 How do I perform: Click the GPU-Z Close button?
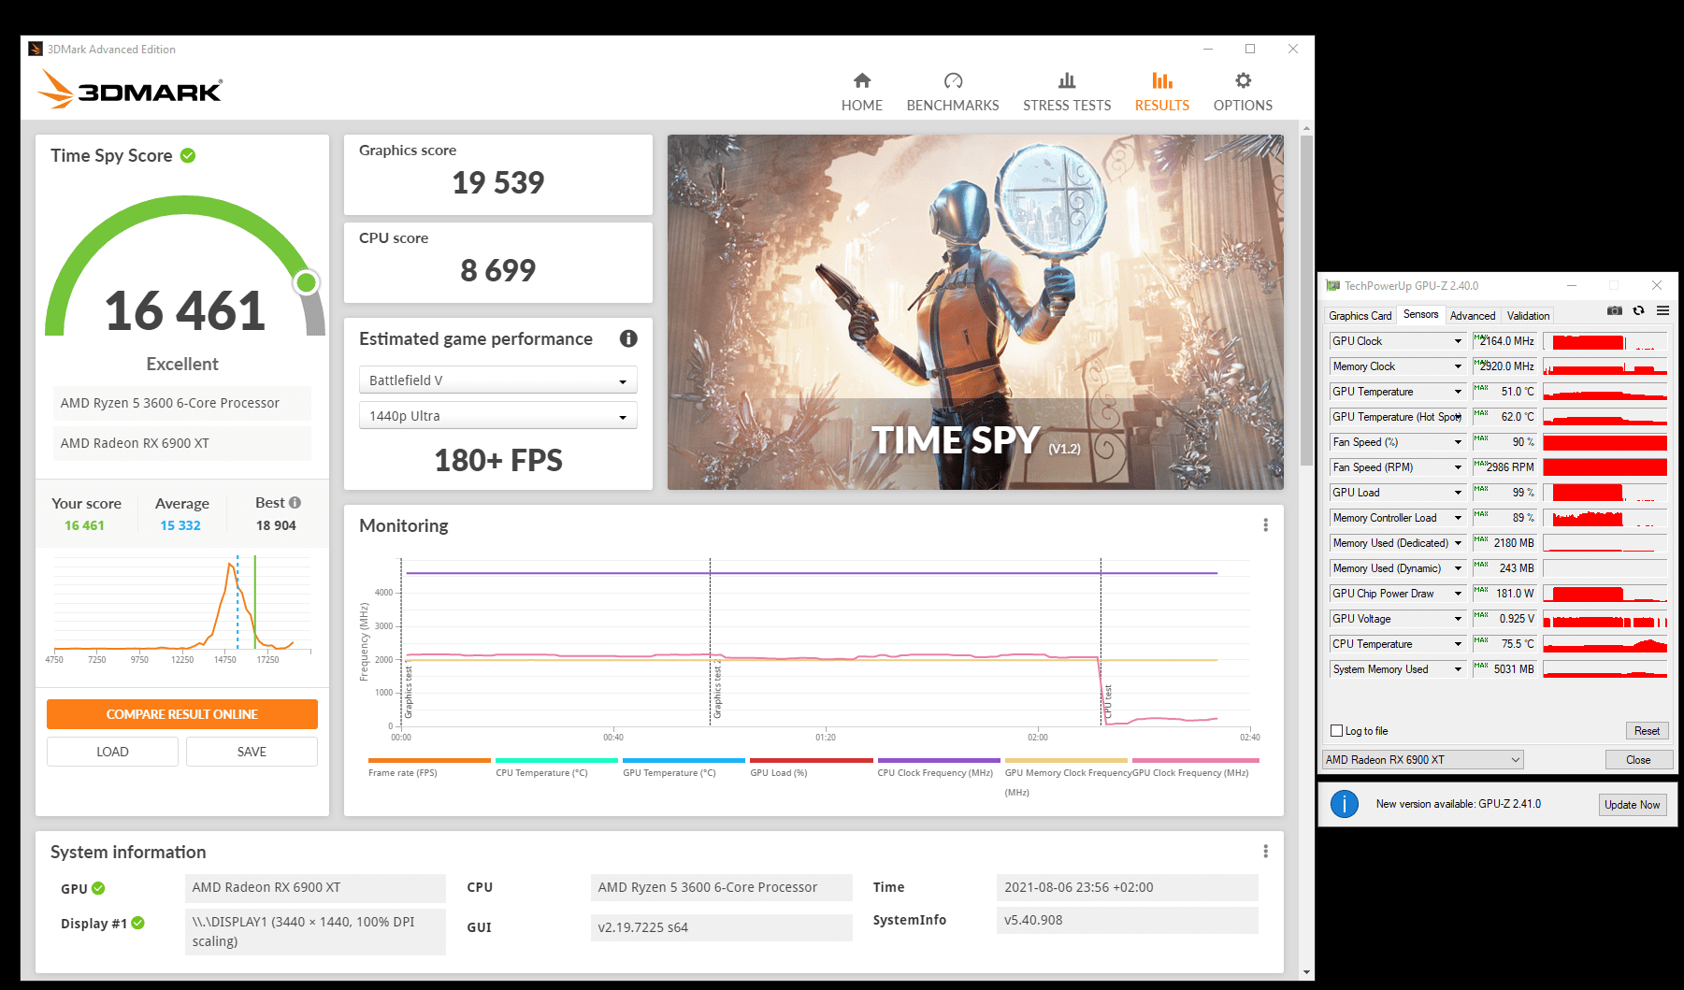coord(1638,760)
